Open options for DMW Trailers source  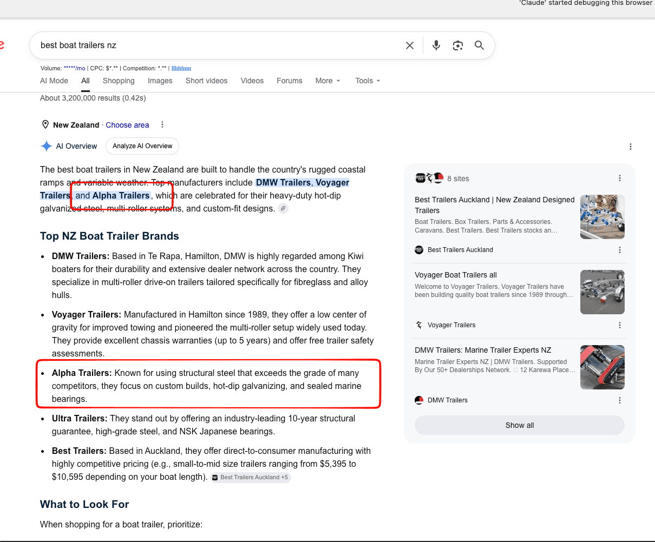click(620, 400)
